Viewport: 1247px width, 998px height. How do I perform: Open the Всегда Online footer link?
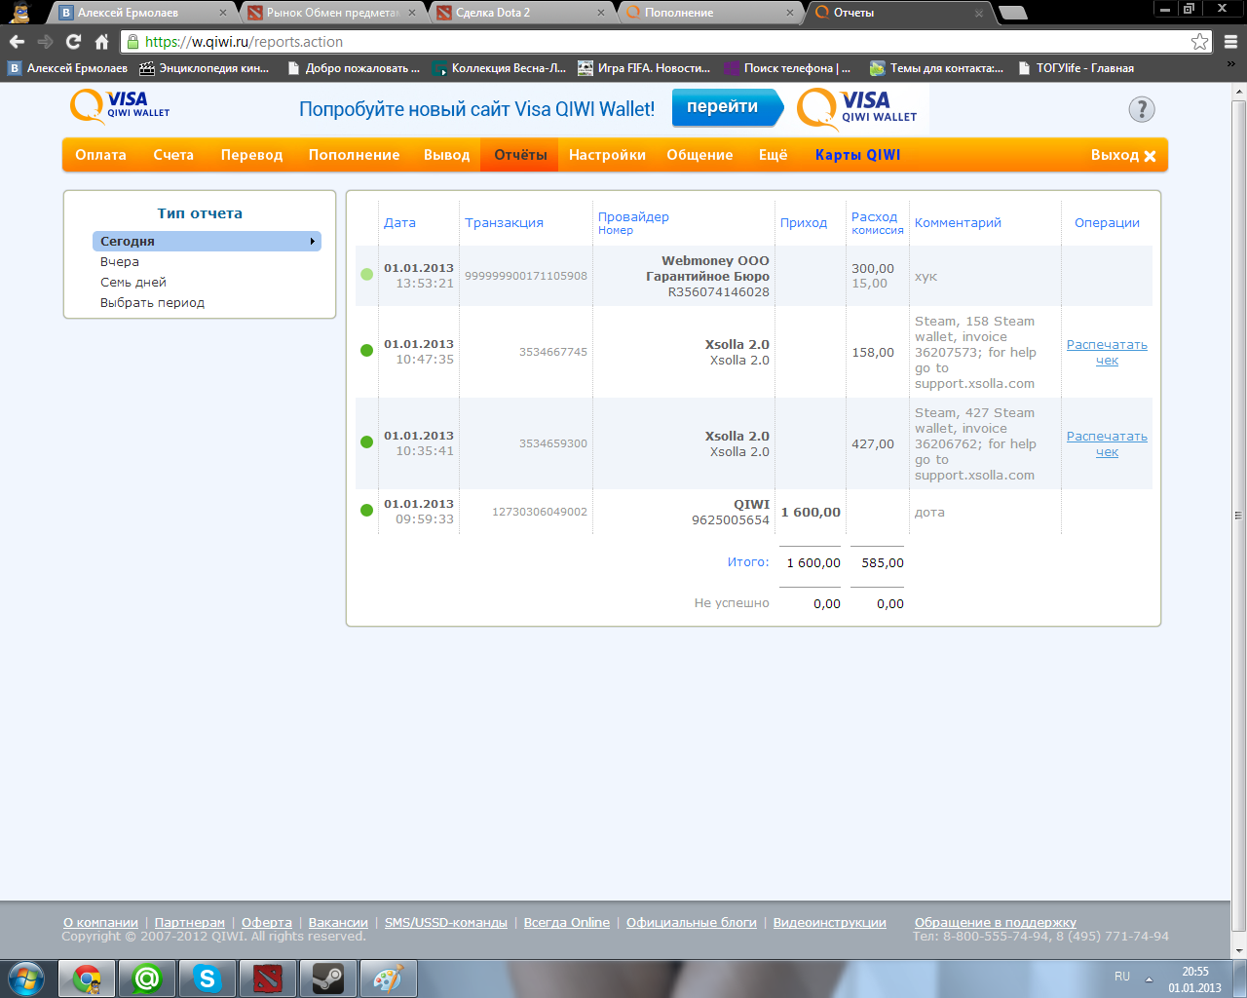point(567,922)
